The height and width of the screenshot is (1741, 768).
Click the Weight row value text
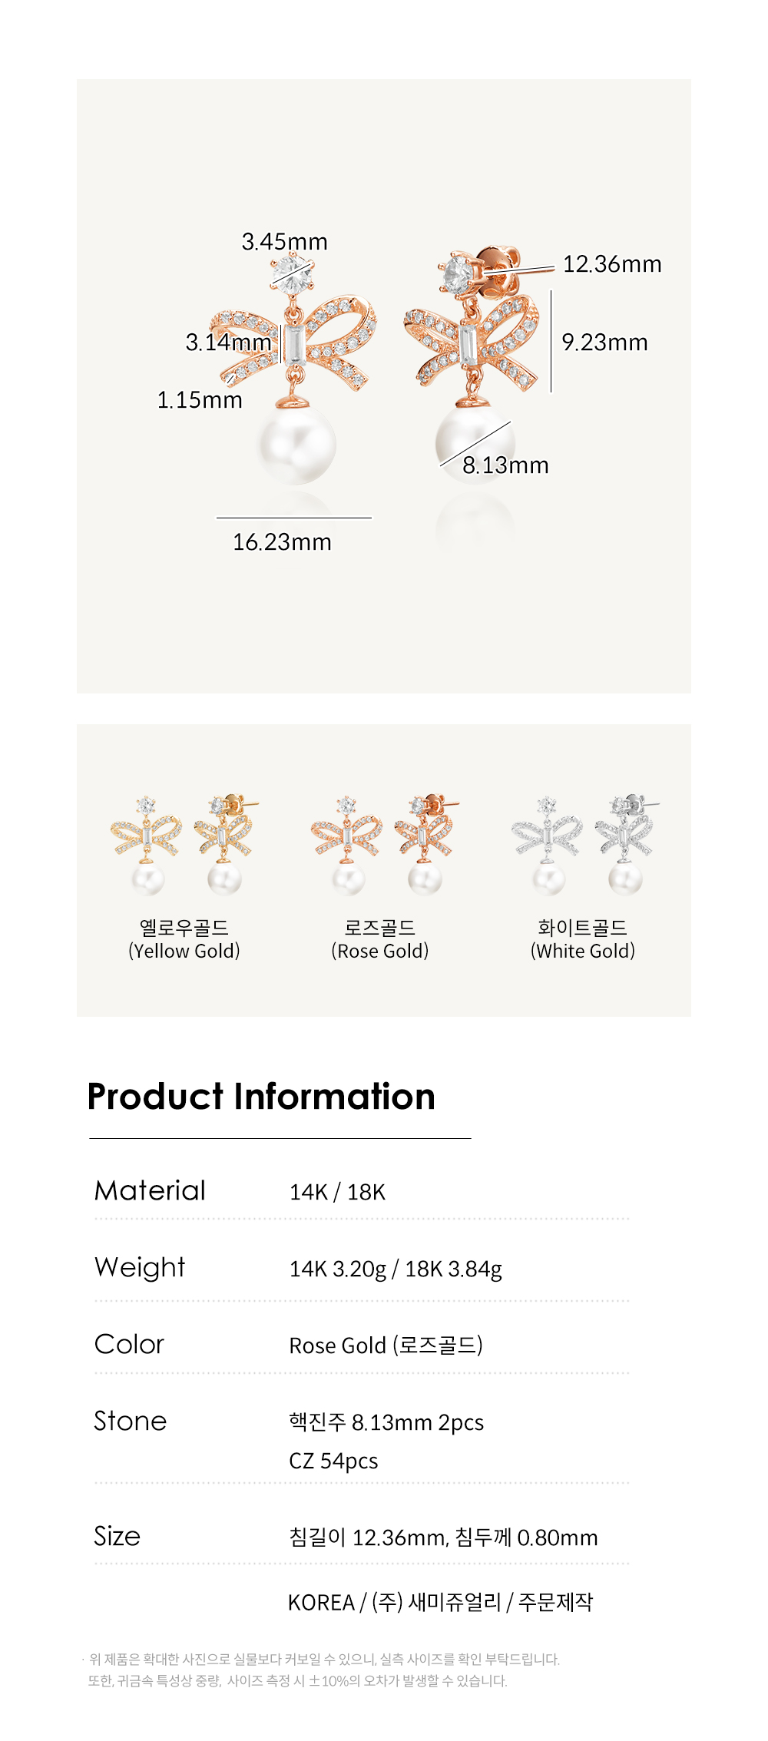[396, 1269]
